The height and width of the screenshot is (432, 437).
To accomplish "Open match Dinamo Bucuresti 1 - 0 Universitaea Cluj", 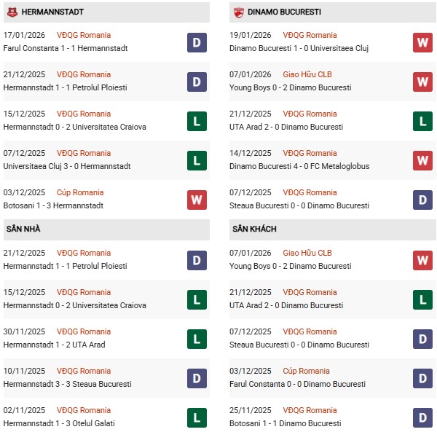I will tap(301, 49).
